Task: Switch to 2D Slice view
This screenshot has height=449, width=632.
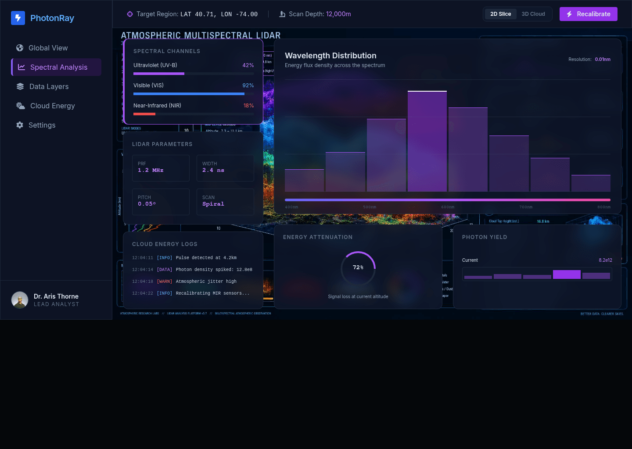Action: tap(501, 14)
